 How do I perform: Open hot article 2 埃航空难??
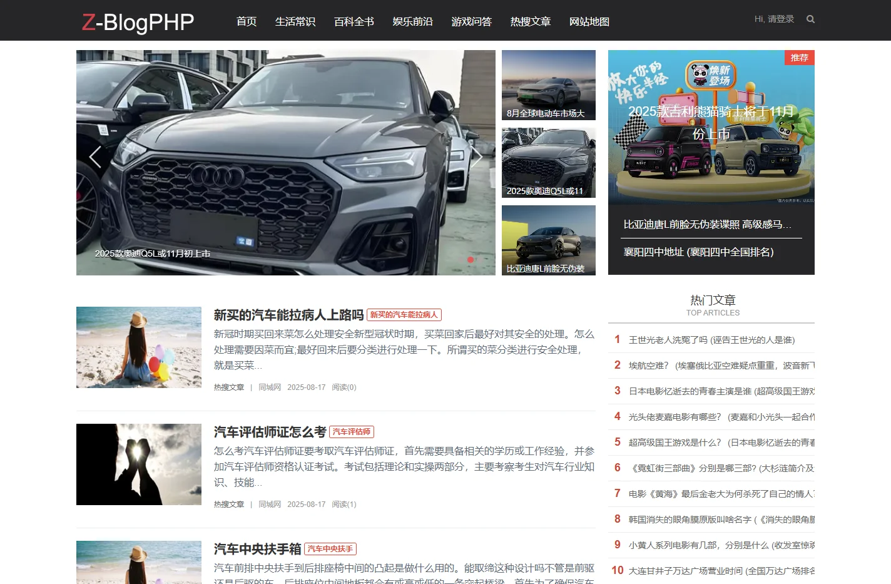(x=721, y=366)
